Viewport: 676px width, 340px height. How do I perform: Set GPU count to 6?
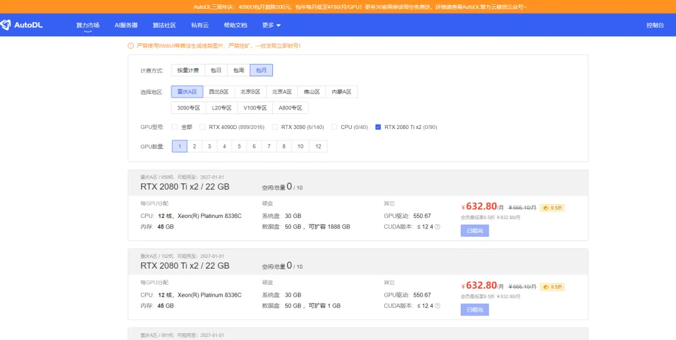pos(254,147)
